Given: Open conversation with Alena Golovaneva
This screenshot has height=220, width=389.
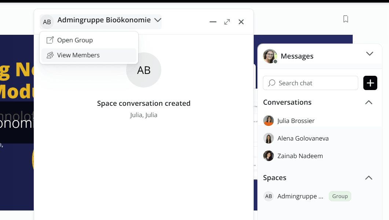Looking at the screenshot, I should [x=302, y=138].
